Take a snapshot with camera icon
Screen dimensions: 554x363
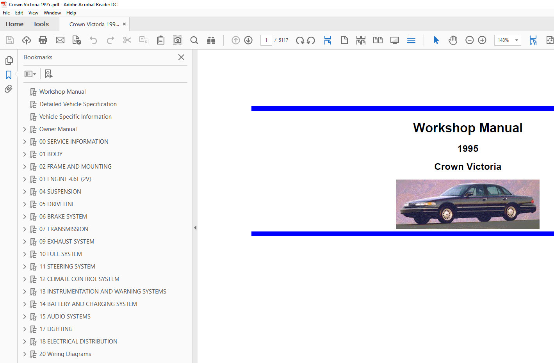178,40
